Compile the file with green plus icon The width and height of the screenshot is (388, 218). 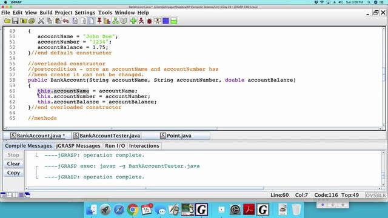pos(133,21)
